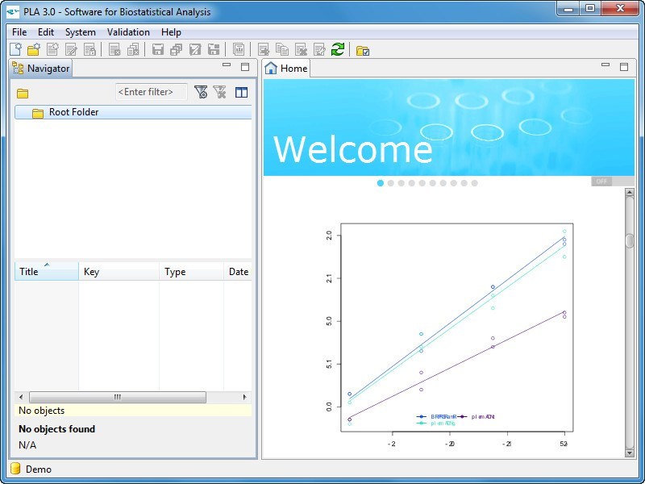Maximize the Navigator panel

click(x=245, y=67)
